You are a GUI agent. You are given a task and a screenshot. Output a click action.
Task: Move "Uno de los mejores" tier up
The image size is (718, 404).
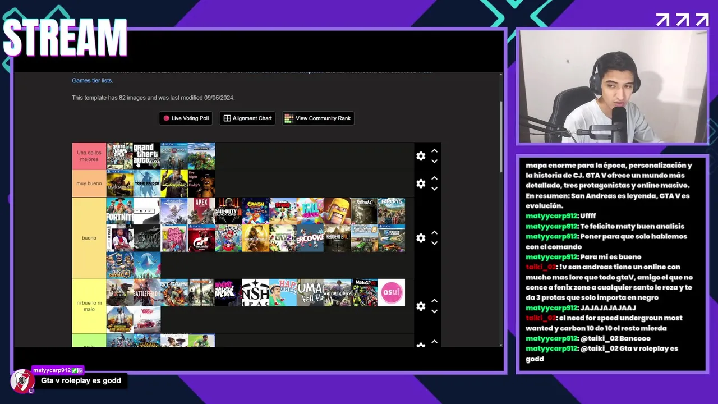tap(434, 151)
